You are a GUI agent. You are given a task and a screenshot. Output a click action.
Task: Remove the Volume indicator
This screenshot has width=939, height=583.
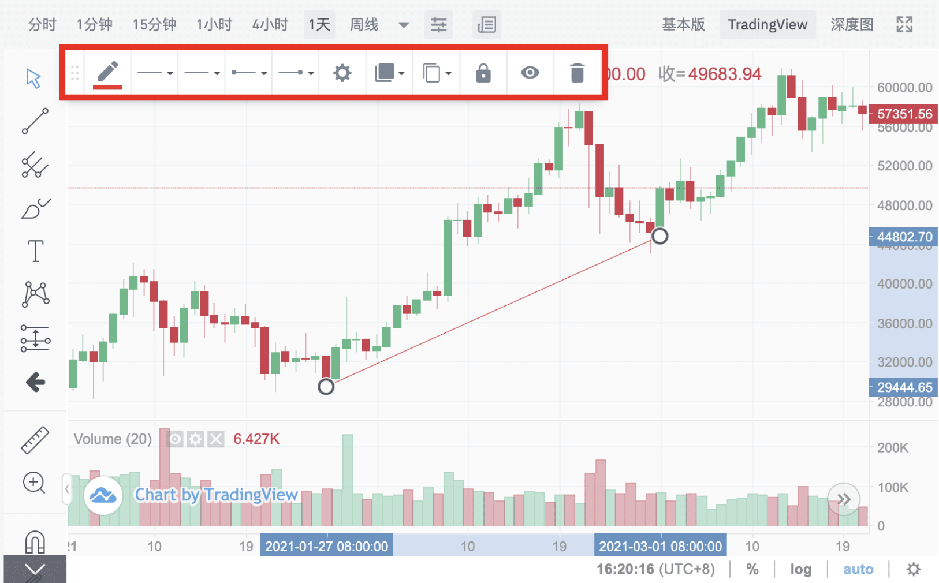pyautogui.click(x=216, y=439)
